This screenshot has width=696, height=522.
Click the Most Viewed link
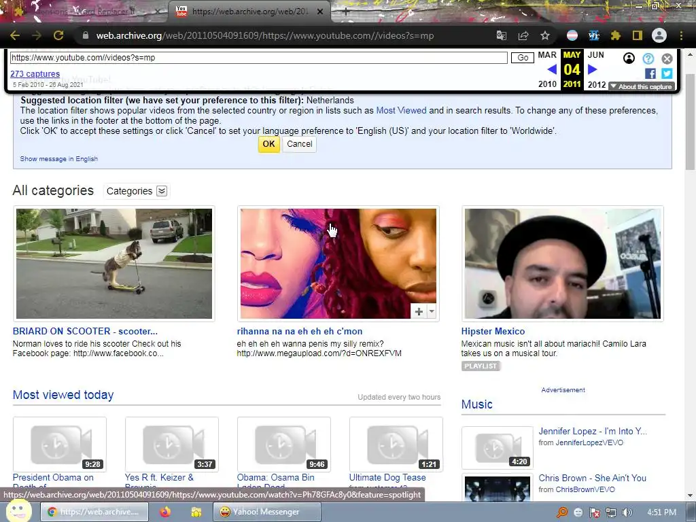(401, 111)
